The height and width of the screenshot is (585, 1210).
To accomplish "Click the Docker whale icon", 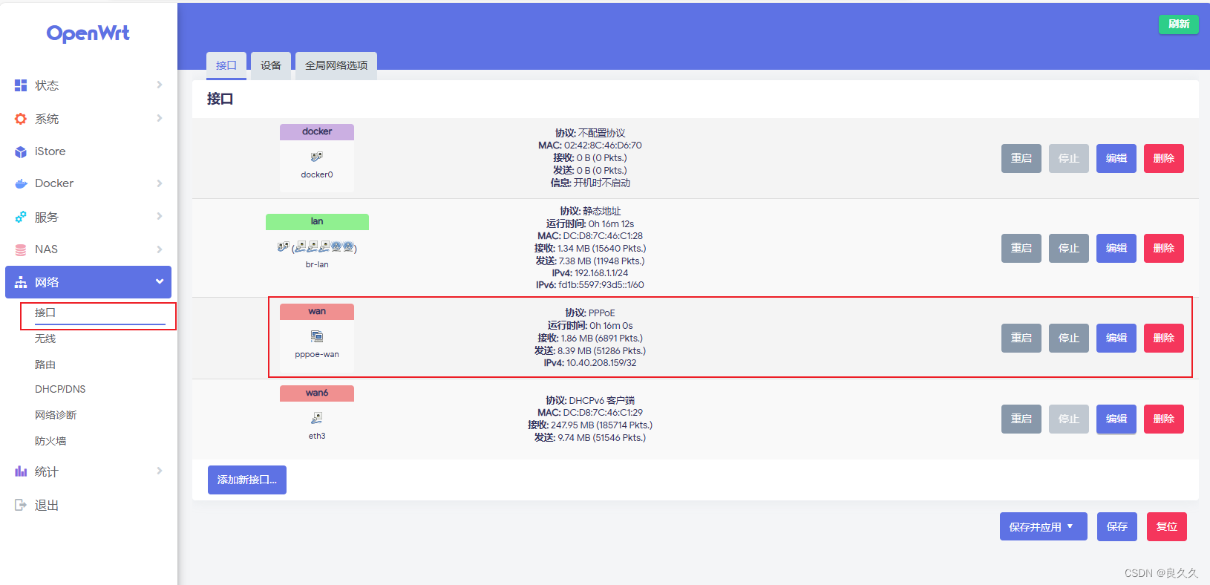I will point(21,183).
